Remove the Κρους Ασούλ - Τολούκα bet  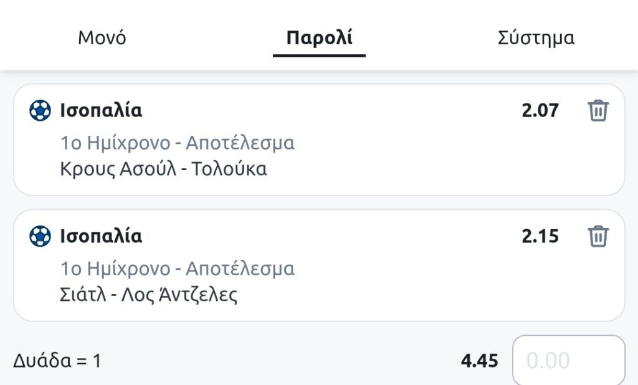[x=598, y=111]
